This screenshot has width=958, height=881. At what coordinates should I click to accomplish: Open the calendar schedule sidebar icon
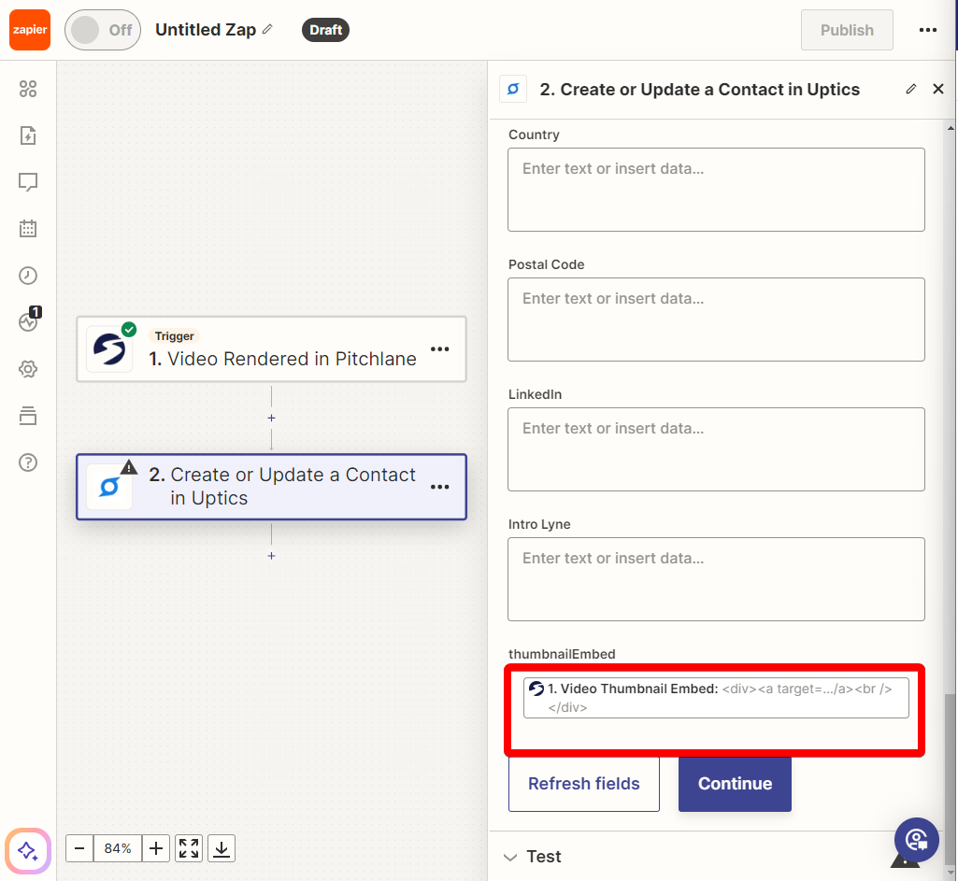[x=28, y=229]
